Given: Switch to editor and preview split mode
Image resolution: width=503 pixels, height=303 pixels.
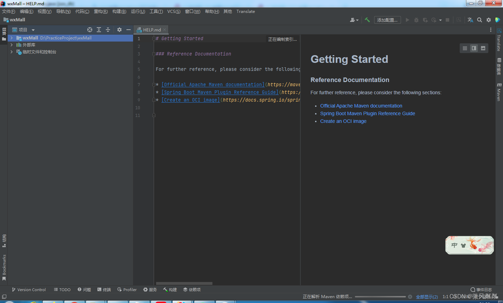Looking at the screenshot, I should coord(474,48).
